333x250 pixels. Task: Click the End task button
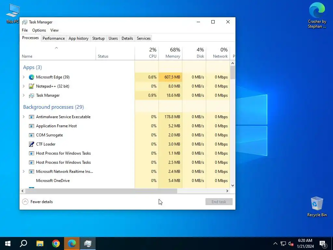tap(219, 202)
